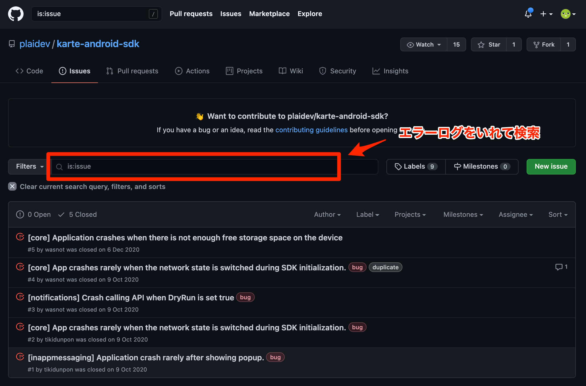
Task: Switch to the Insights tab
Action: 390,71
